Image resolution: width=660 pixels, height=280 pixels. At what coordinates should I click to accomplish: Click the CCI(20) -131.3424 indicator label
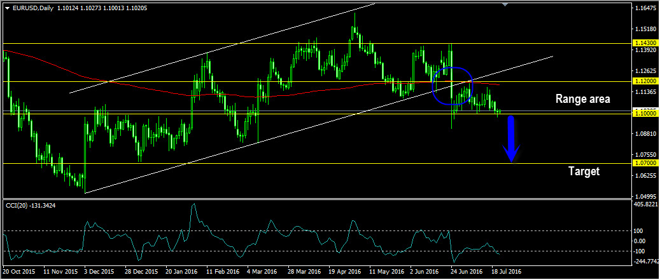31,206
